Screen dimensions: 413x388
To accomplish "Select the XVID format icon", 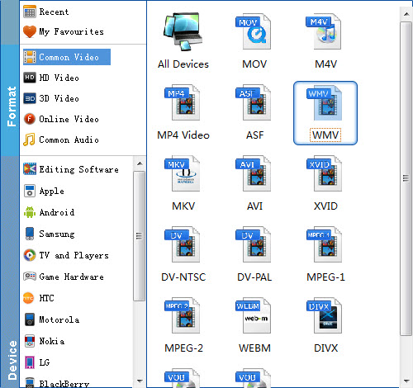I will click(325, 173).
